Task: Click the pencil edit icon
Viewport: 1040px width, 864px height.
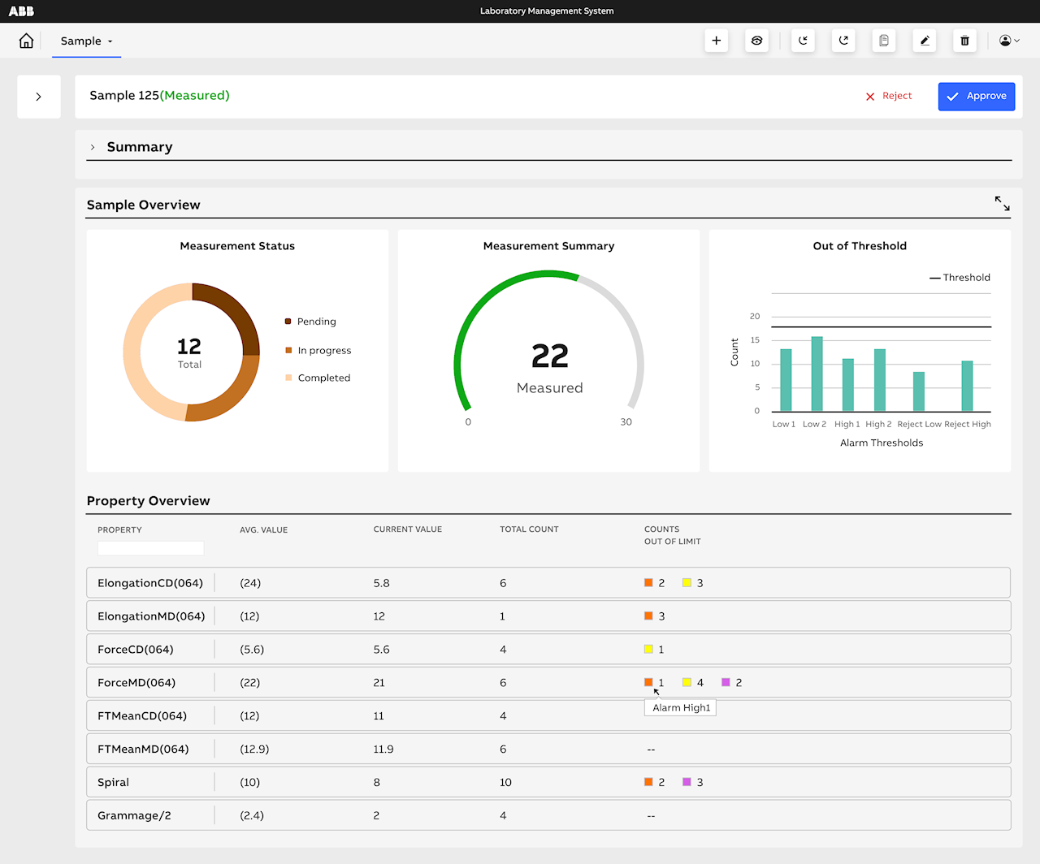Action: tap(924, 41)
